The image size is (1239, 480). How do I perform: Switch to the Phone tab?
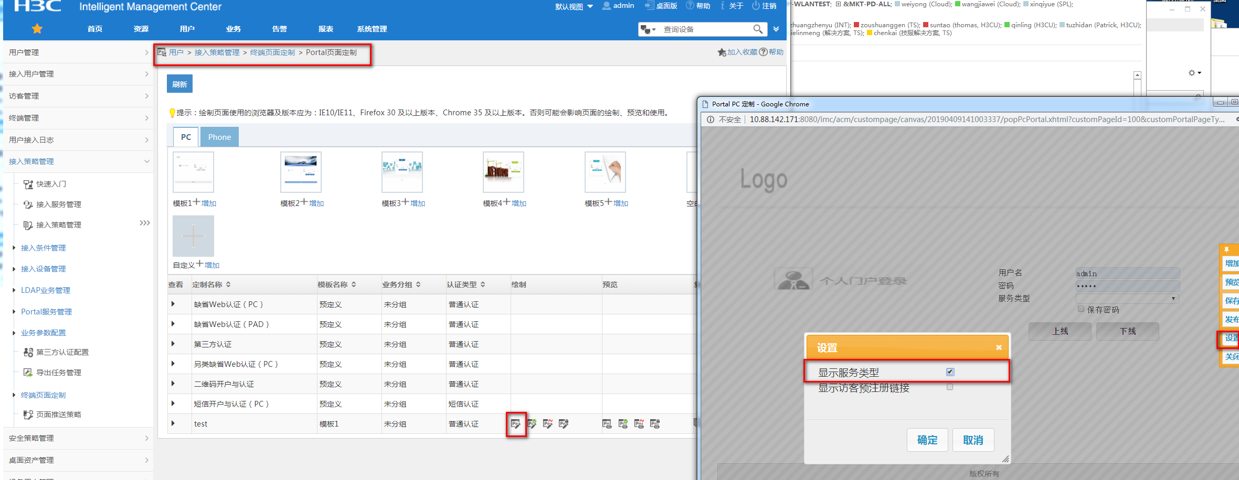219,137
